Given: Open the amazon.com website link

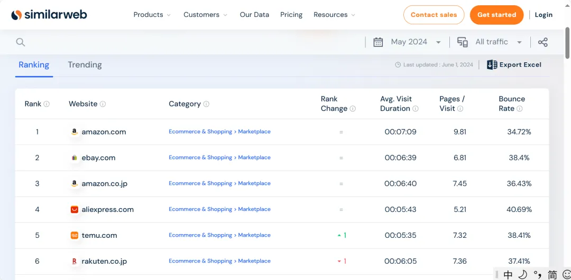Looking at the screenshot, I should (104, 132).
